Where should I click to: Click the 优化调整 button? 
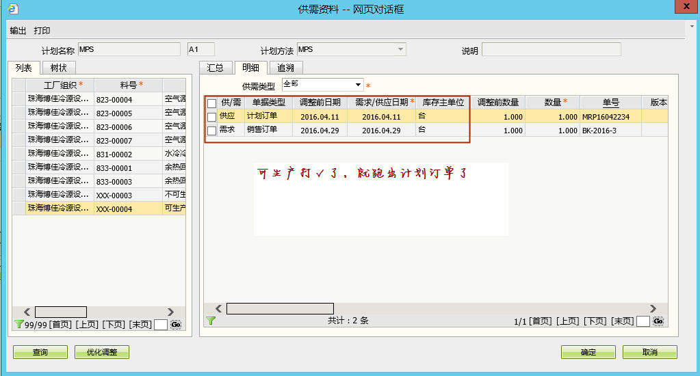pos(102,352)
